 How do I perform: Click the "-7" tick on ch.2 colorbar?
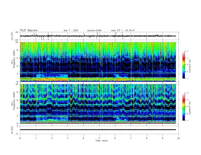tap(187, 120)
